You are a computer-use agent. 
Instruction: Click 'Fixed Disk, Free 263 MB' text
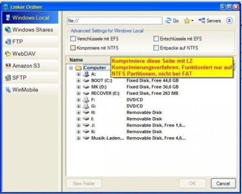152,93
